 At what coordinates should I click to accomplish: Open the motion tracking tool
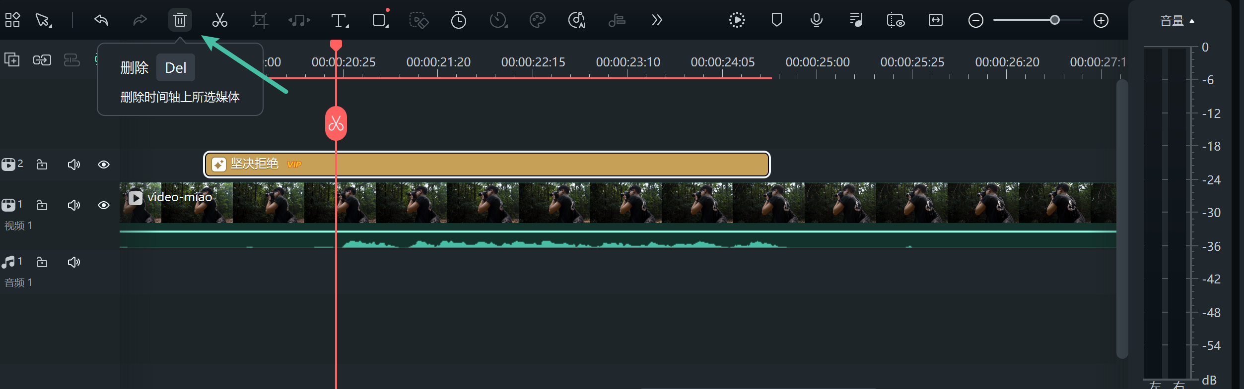click(418, 20)
